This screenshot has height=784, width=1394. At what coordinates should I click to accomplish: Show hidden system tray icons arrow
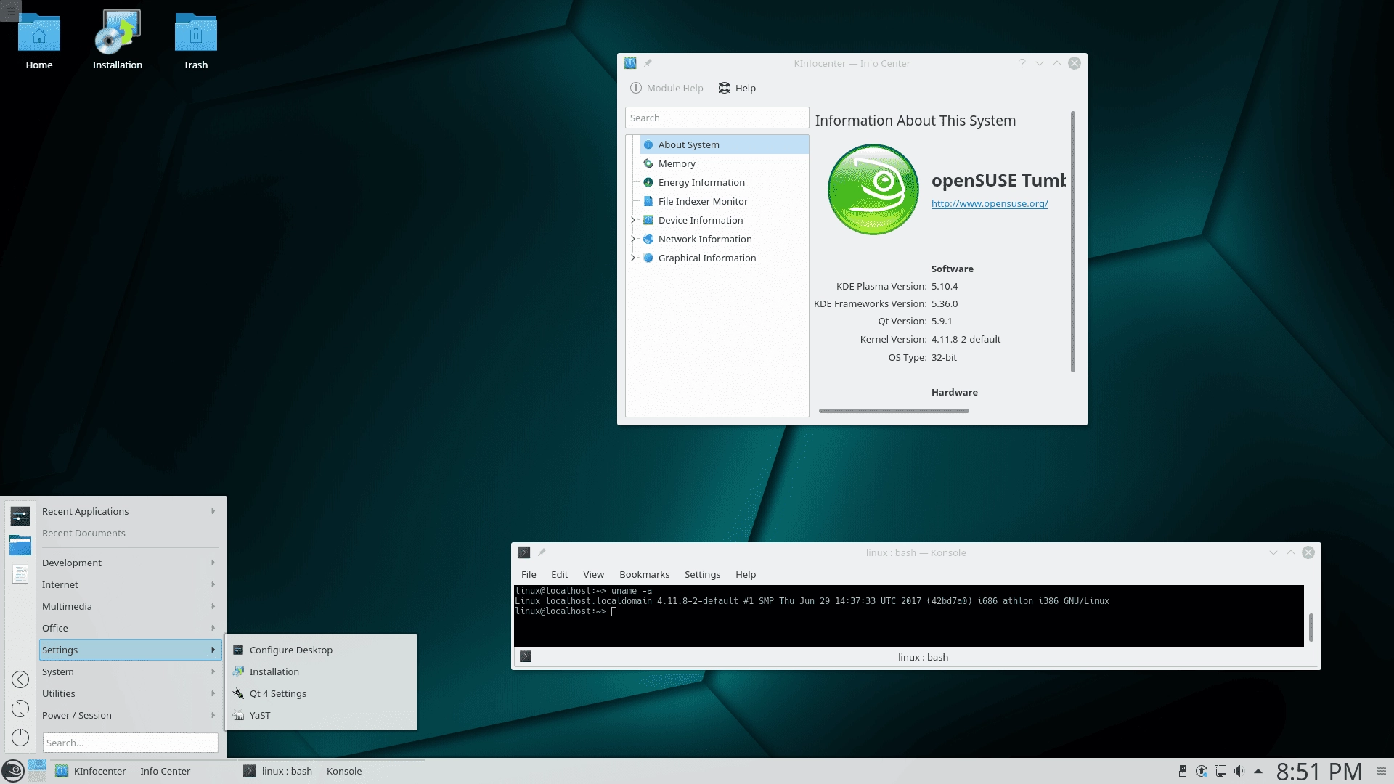1258,771
